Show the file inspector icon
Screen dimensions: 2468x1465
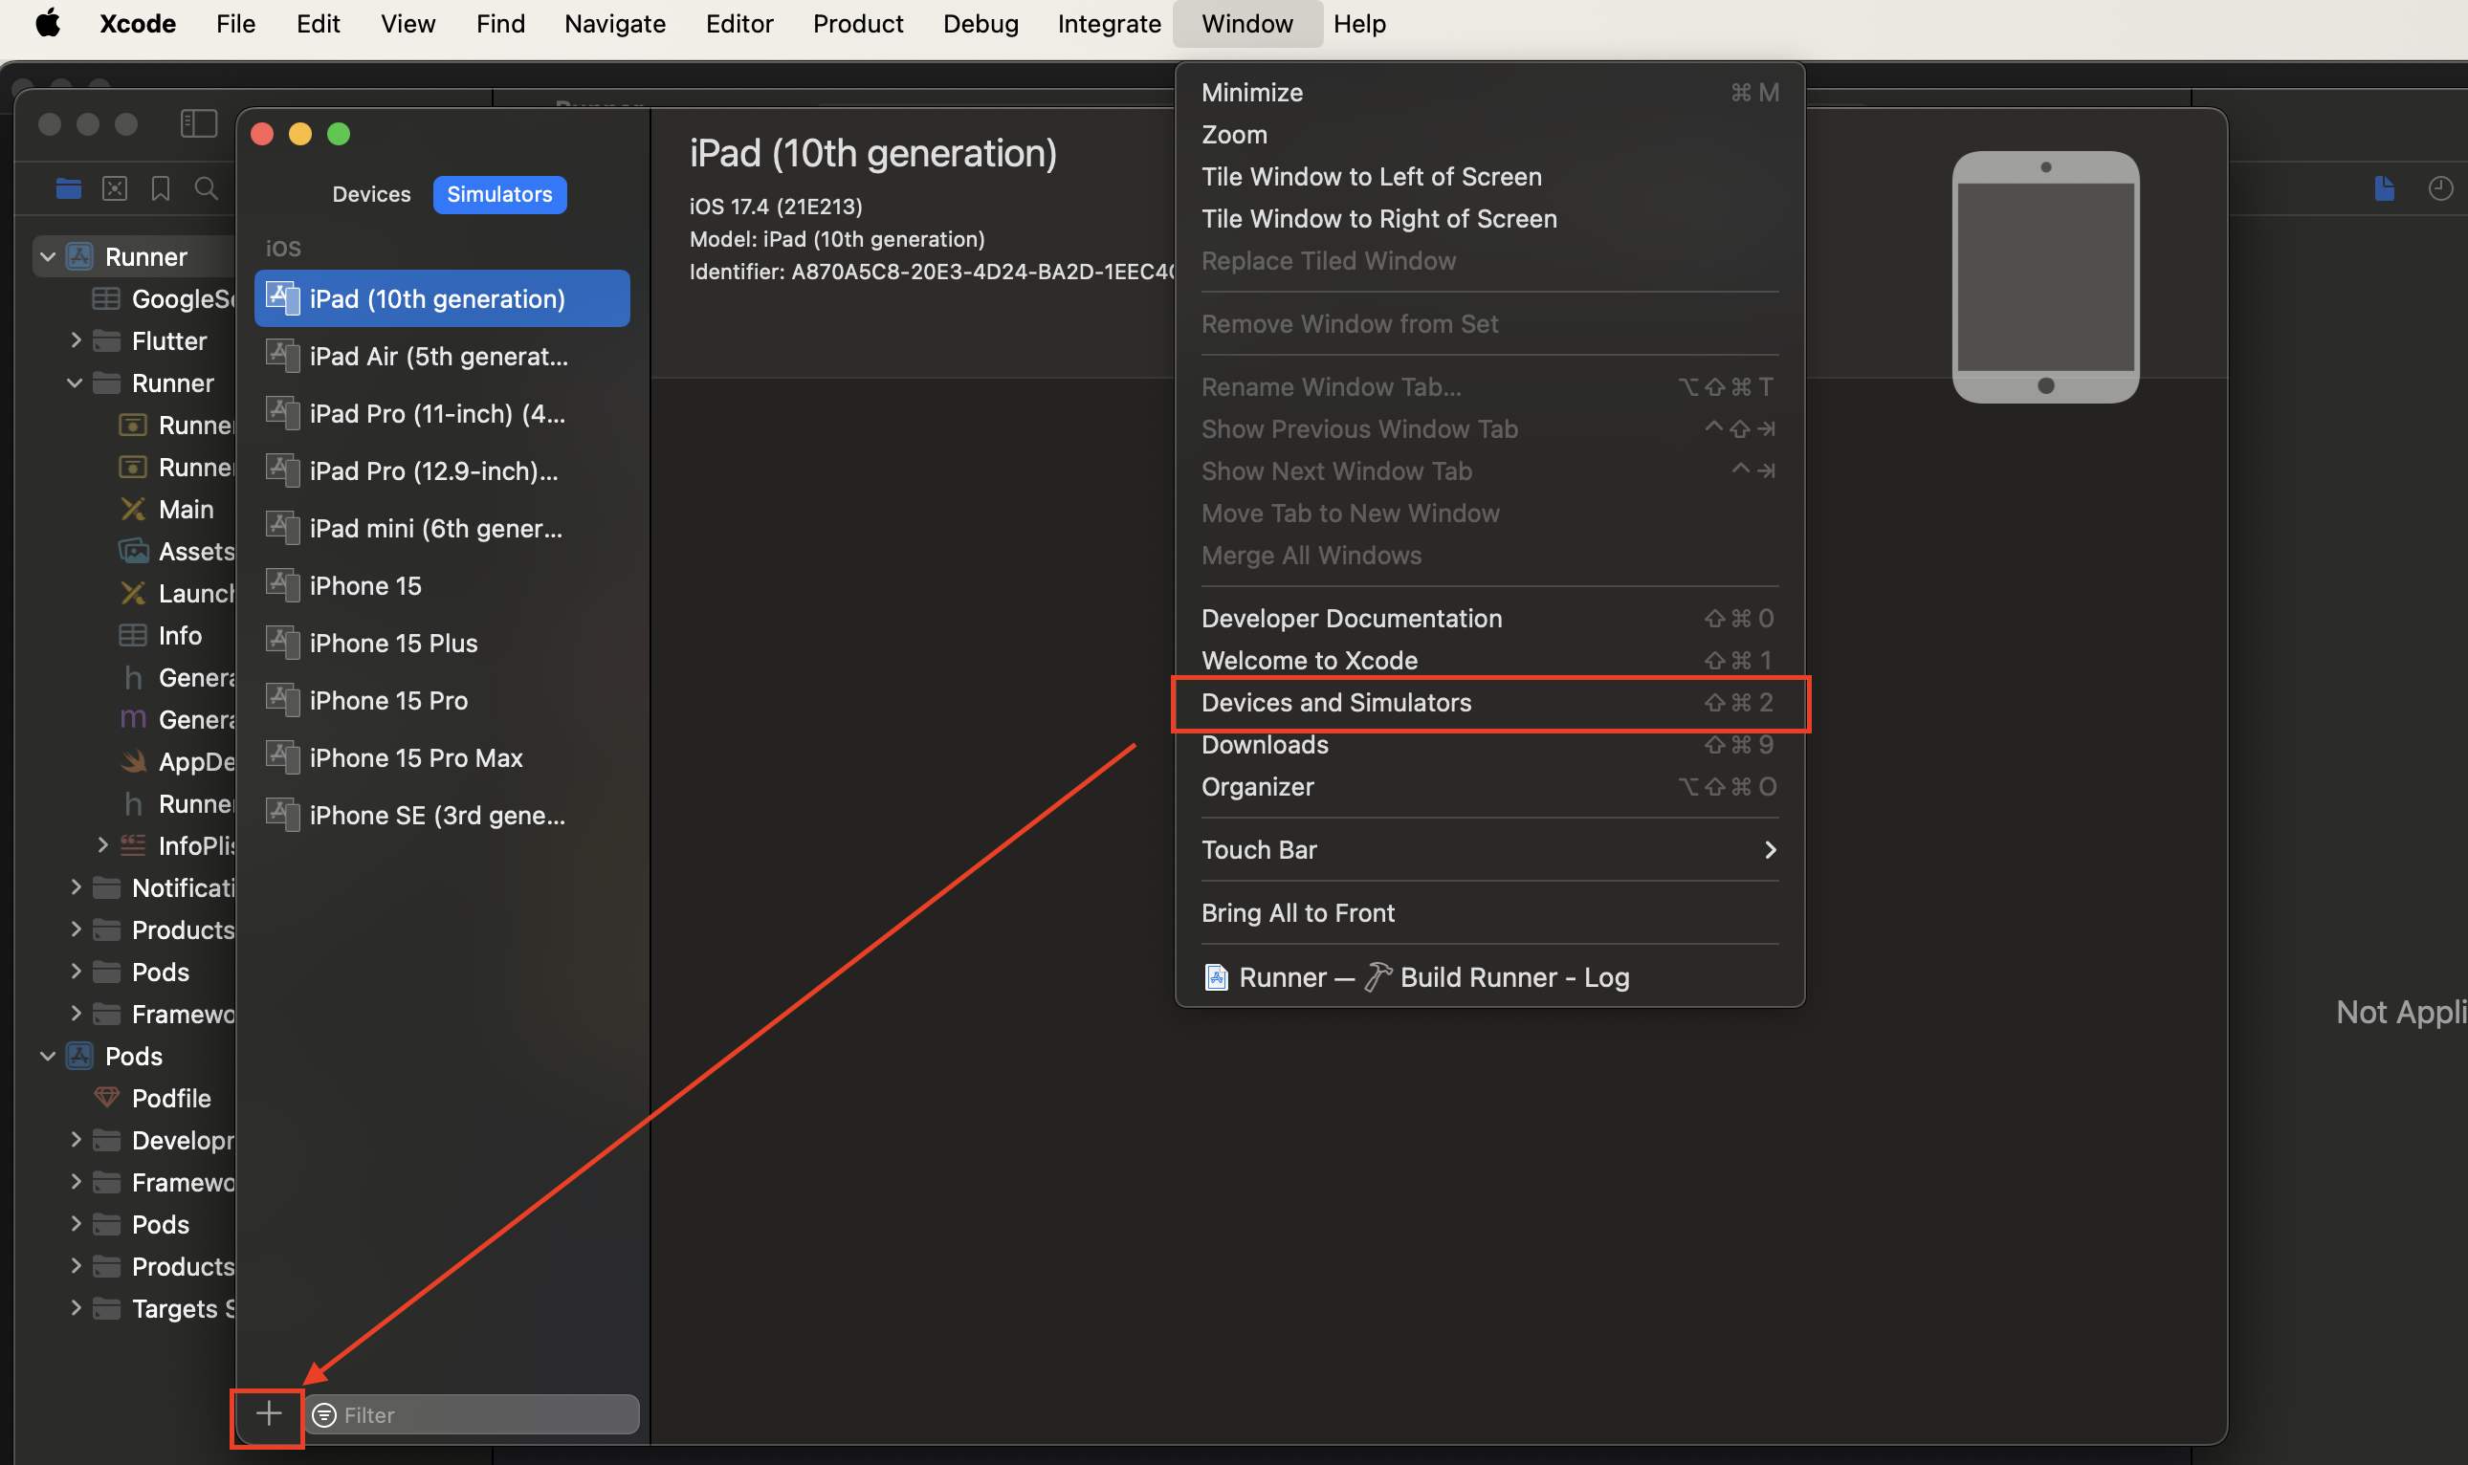pos(2384,187)
